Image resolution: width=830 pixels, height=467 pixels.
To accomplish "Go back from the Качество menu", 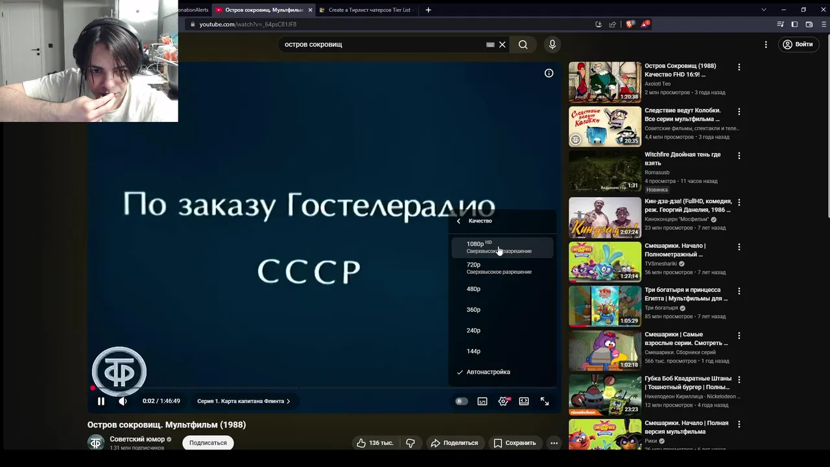I will point(458,221).
